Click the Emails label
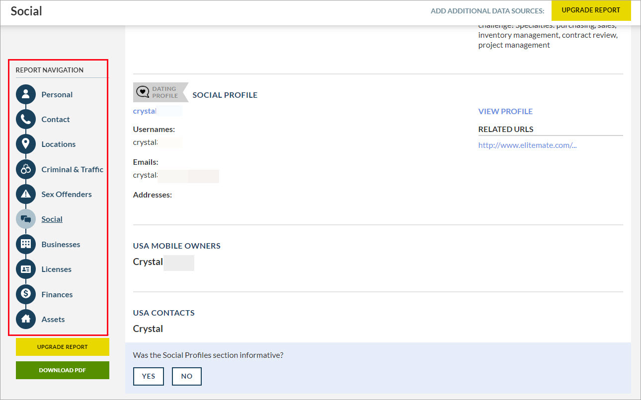 point(146,162)
